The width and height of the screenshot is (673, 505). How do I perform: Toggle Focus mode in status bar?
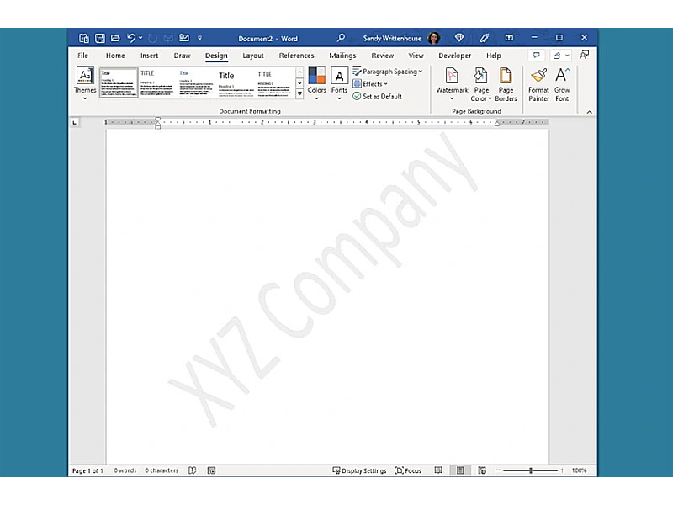pyautogui.click(x=409, y=470)
